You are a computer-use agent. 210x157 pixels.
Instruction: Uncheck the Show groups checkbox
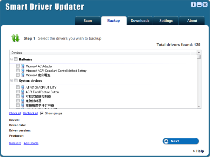[x=42, y=113]
